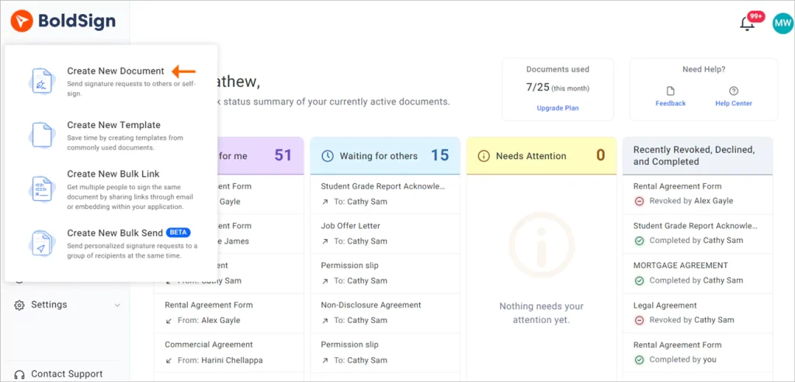Viewport: 795px width, 382px height.
Task: Click the Create New Document icon
Action: click(42, 82)
